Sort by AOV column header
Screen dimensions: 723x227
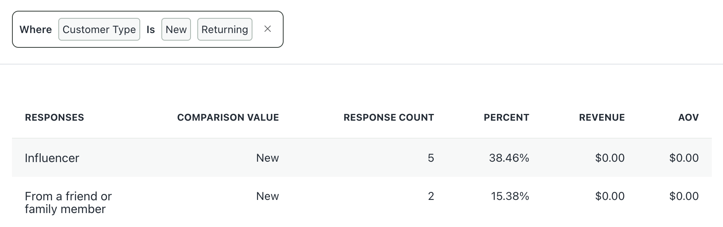[689, 117]
